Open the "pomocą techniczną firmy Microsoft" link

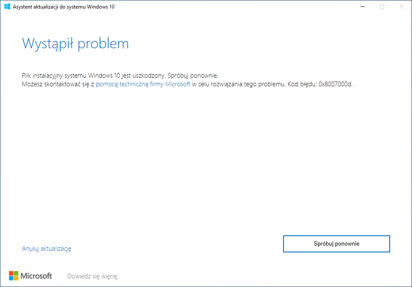pos(143,84)
